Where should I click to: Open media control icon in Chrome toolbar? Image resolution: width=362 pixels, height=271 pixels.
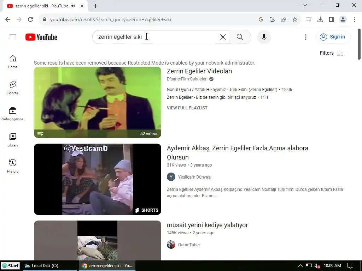click(309, 19)
